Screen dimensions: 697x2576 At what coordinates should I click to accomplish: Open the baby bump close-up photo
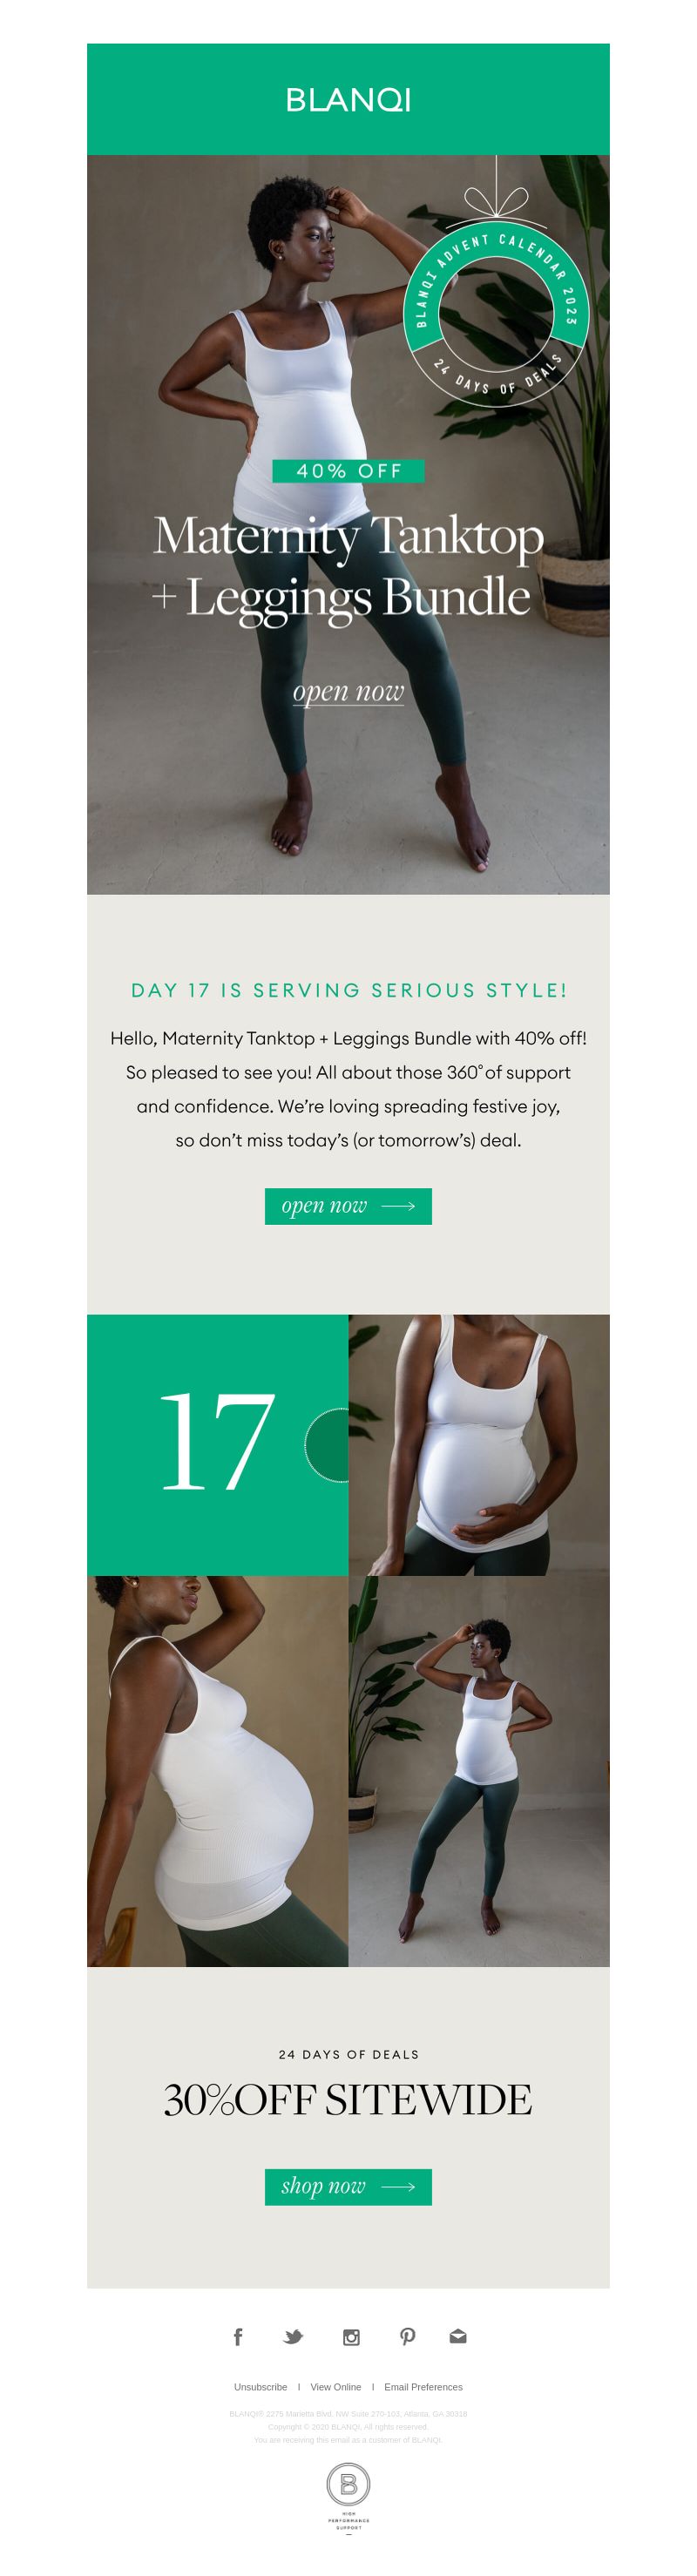pos(479,1445)
